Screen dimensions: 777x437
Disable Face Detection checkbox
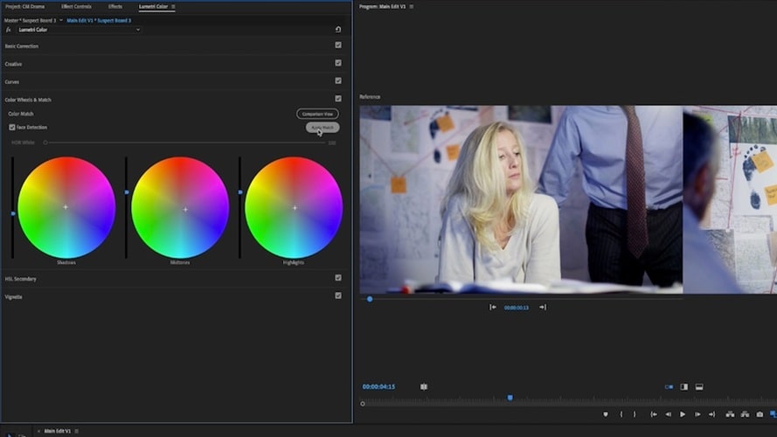pyautogui.click(x=12, y=128)
